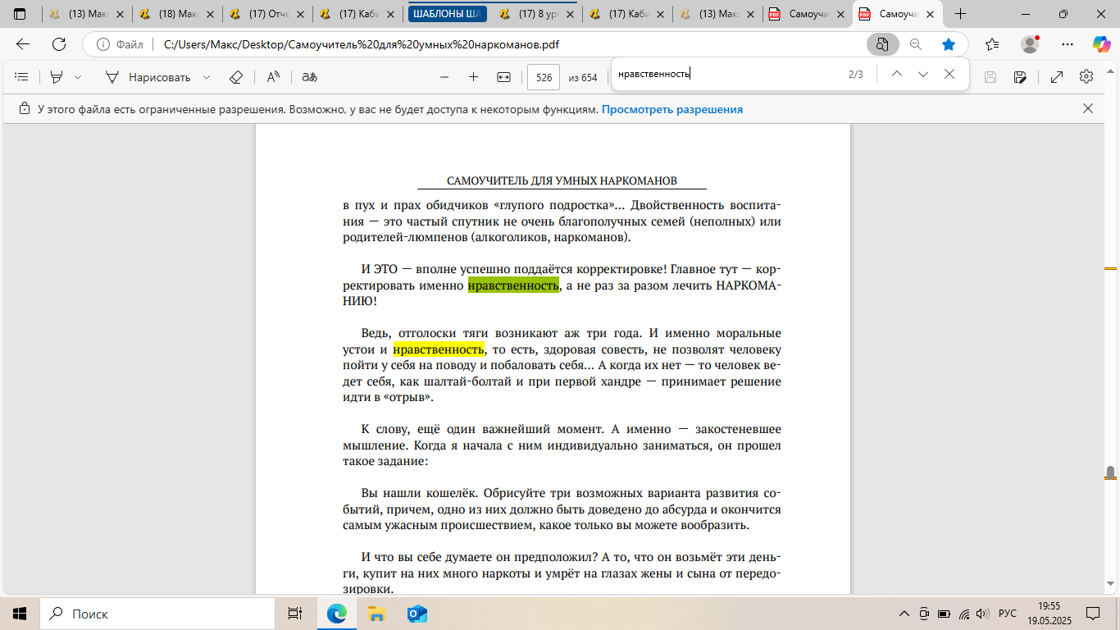Expand the Нарисовать options dropdown arrow
The height and width of the screenshot is (630, 1120).
point(207,77)
